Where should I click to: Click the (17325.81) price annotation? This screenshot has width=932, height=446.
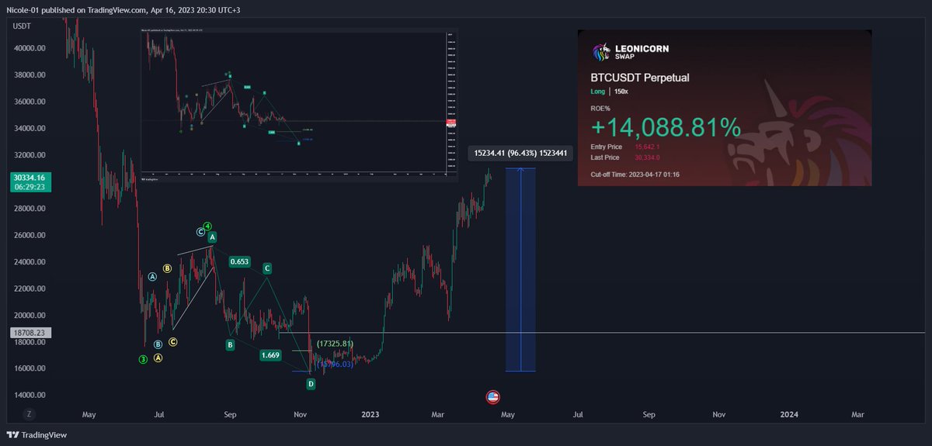(x=335, y=344)
